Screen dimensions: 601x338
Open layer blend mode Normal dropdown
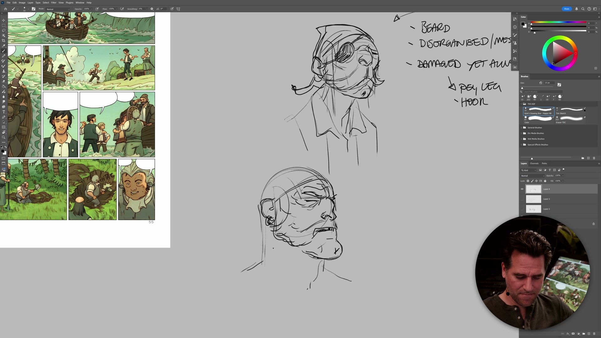tap(532, 176)
